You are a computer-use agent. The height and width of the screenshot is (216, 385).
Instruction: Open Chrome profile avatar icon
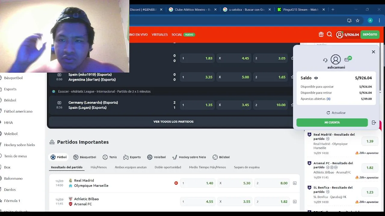[370, 20]
